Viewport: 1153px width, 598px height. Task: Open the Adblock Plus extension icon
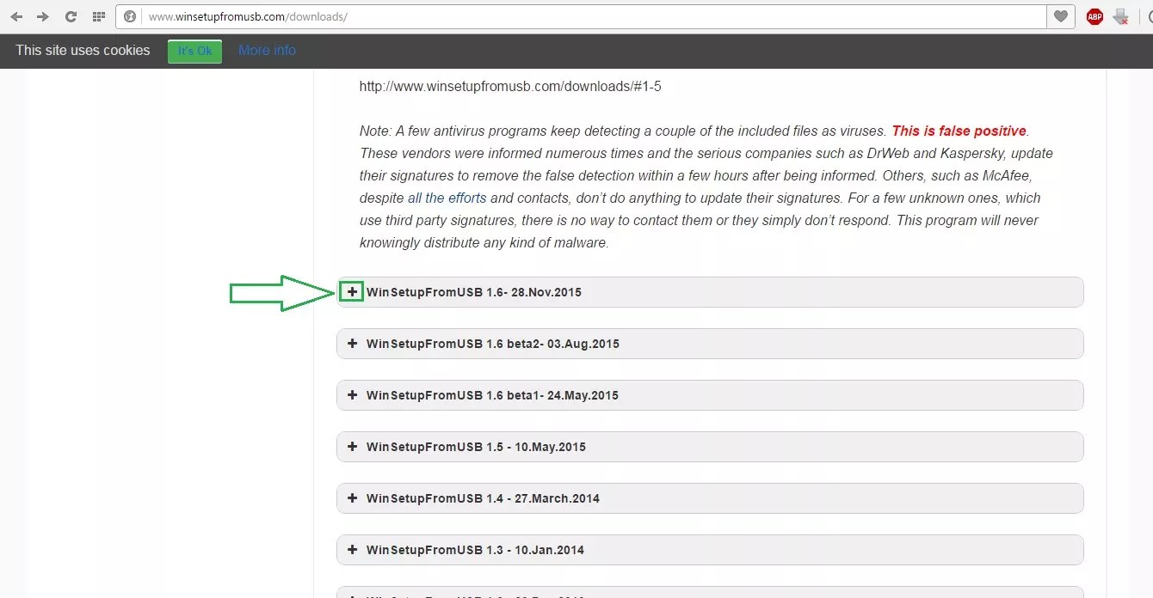[x=1094, y=16]
